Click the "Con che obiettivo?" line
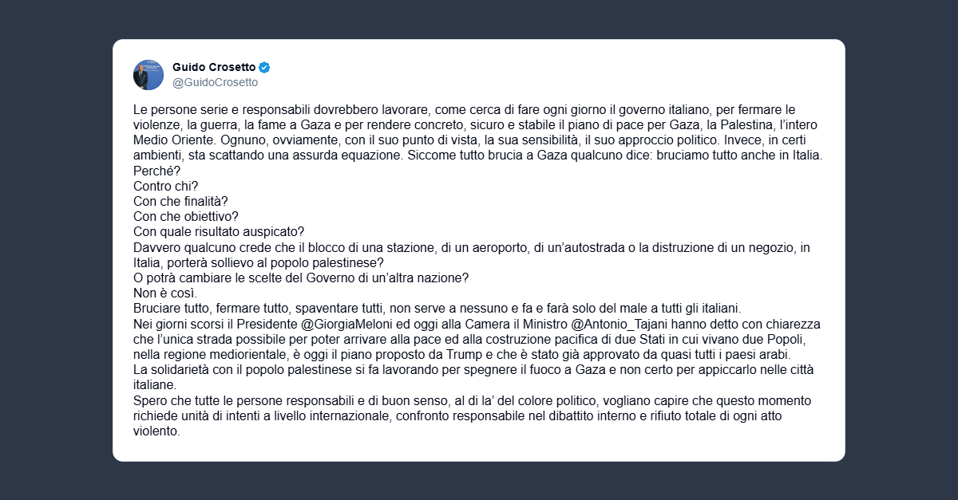Screen dimensions: 958x500 point(186,216)
